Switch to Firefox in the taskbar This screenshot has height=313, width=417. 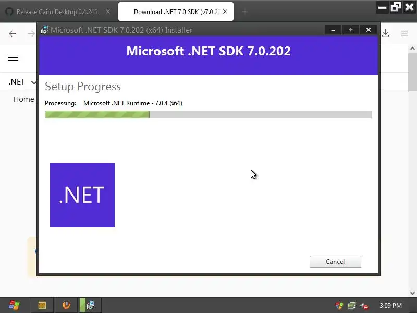point(66,305)
